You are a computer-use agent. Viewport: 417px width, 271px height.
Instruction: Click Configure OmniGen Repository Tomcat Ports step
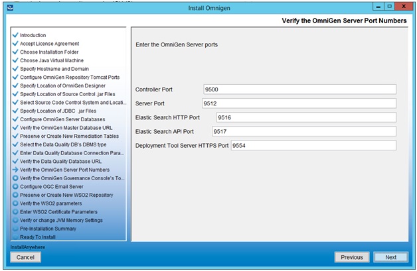[x=70, y=78]
